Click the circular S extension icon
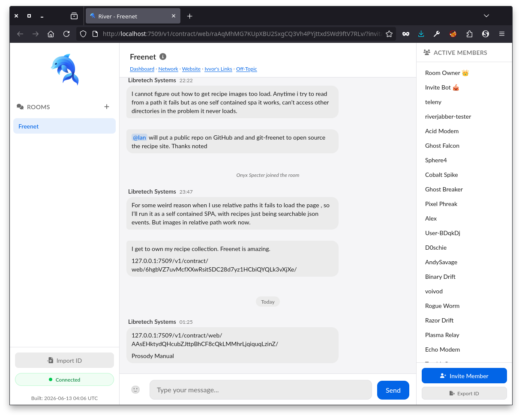Screen dimensions: 522x418 coord(486,34)
